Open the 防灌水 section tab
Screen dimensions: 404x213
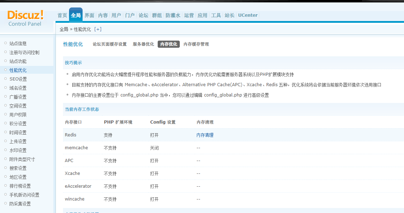pos(173,15)
